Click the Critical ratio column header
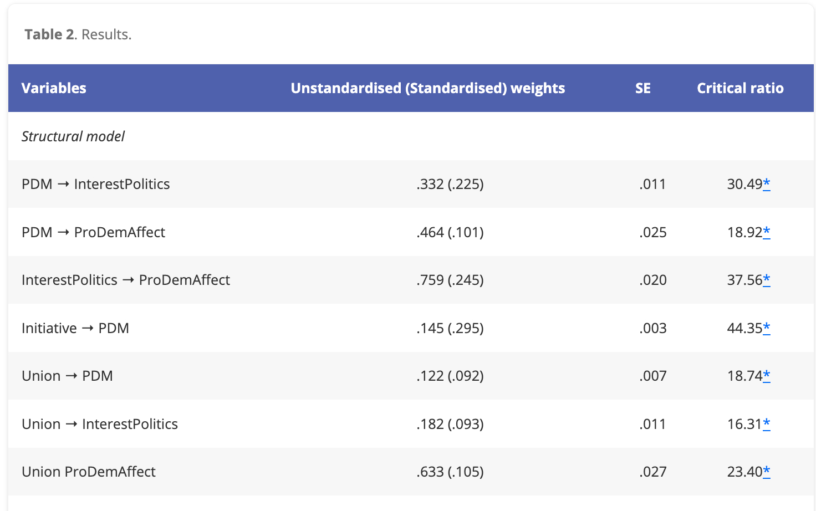 tap(740, 88)
